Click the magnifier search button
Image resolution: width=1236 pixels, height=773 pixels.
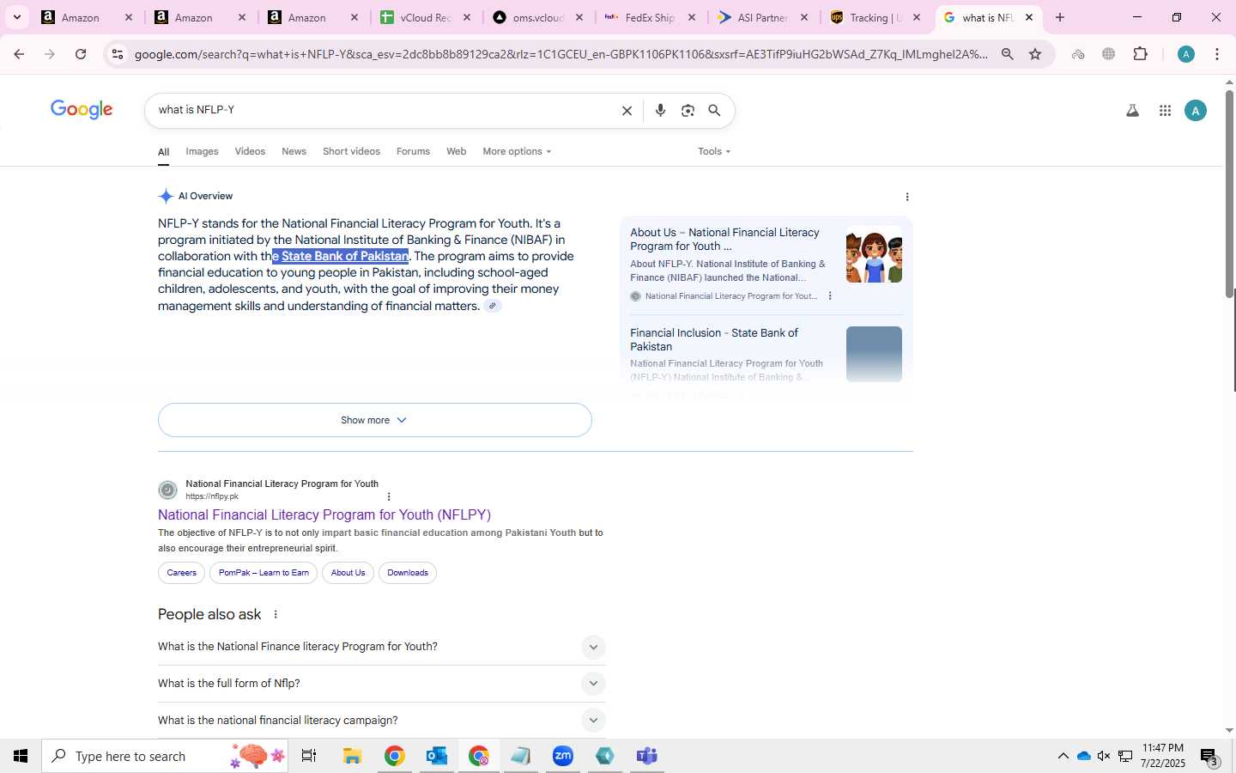tap(714, 111)
